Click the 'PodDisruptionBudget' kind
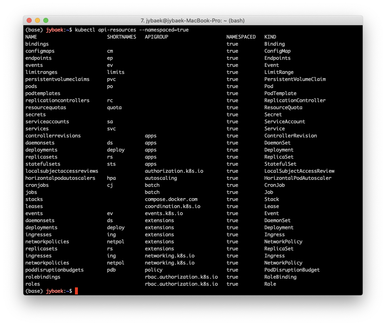The height and width of the screenshot is (326, 386). (x=292, y=270)
